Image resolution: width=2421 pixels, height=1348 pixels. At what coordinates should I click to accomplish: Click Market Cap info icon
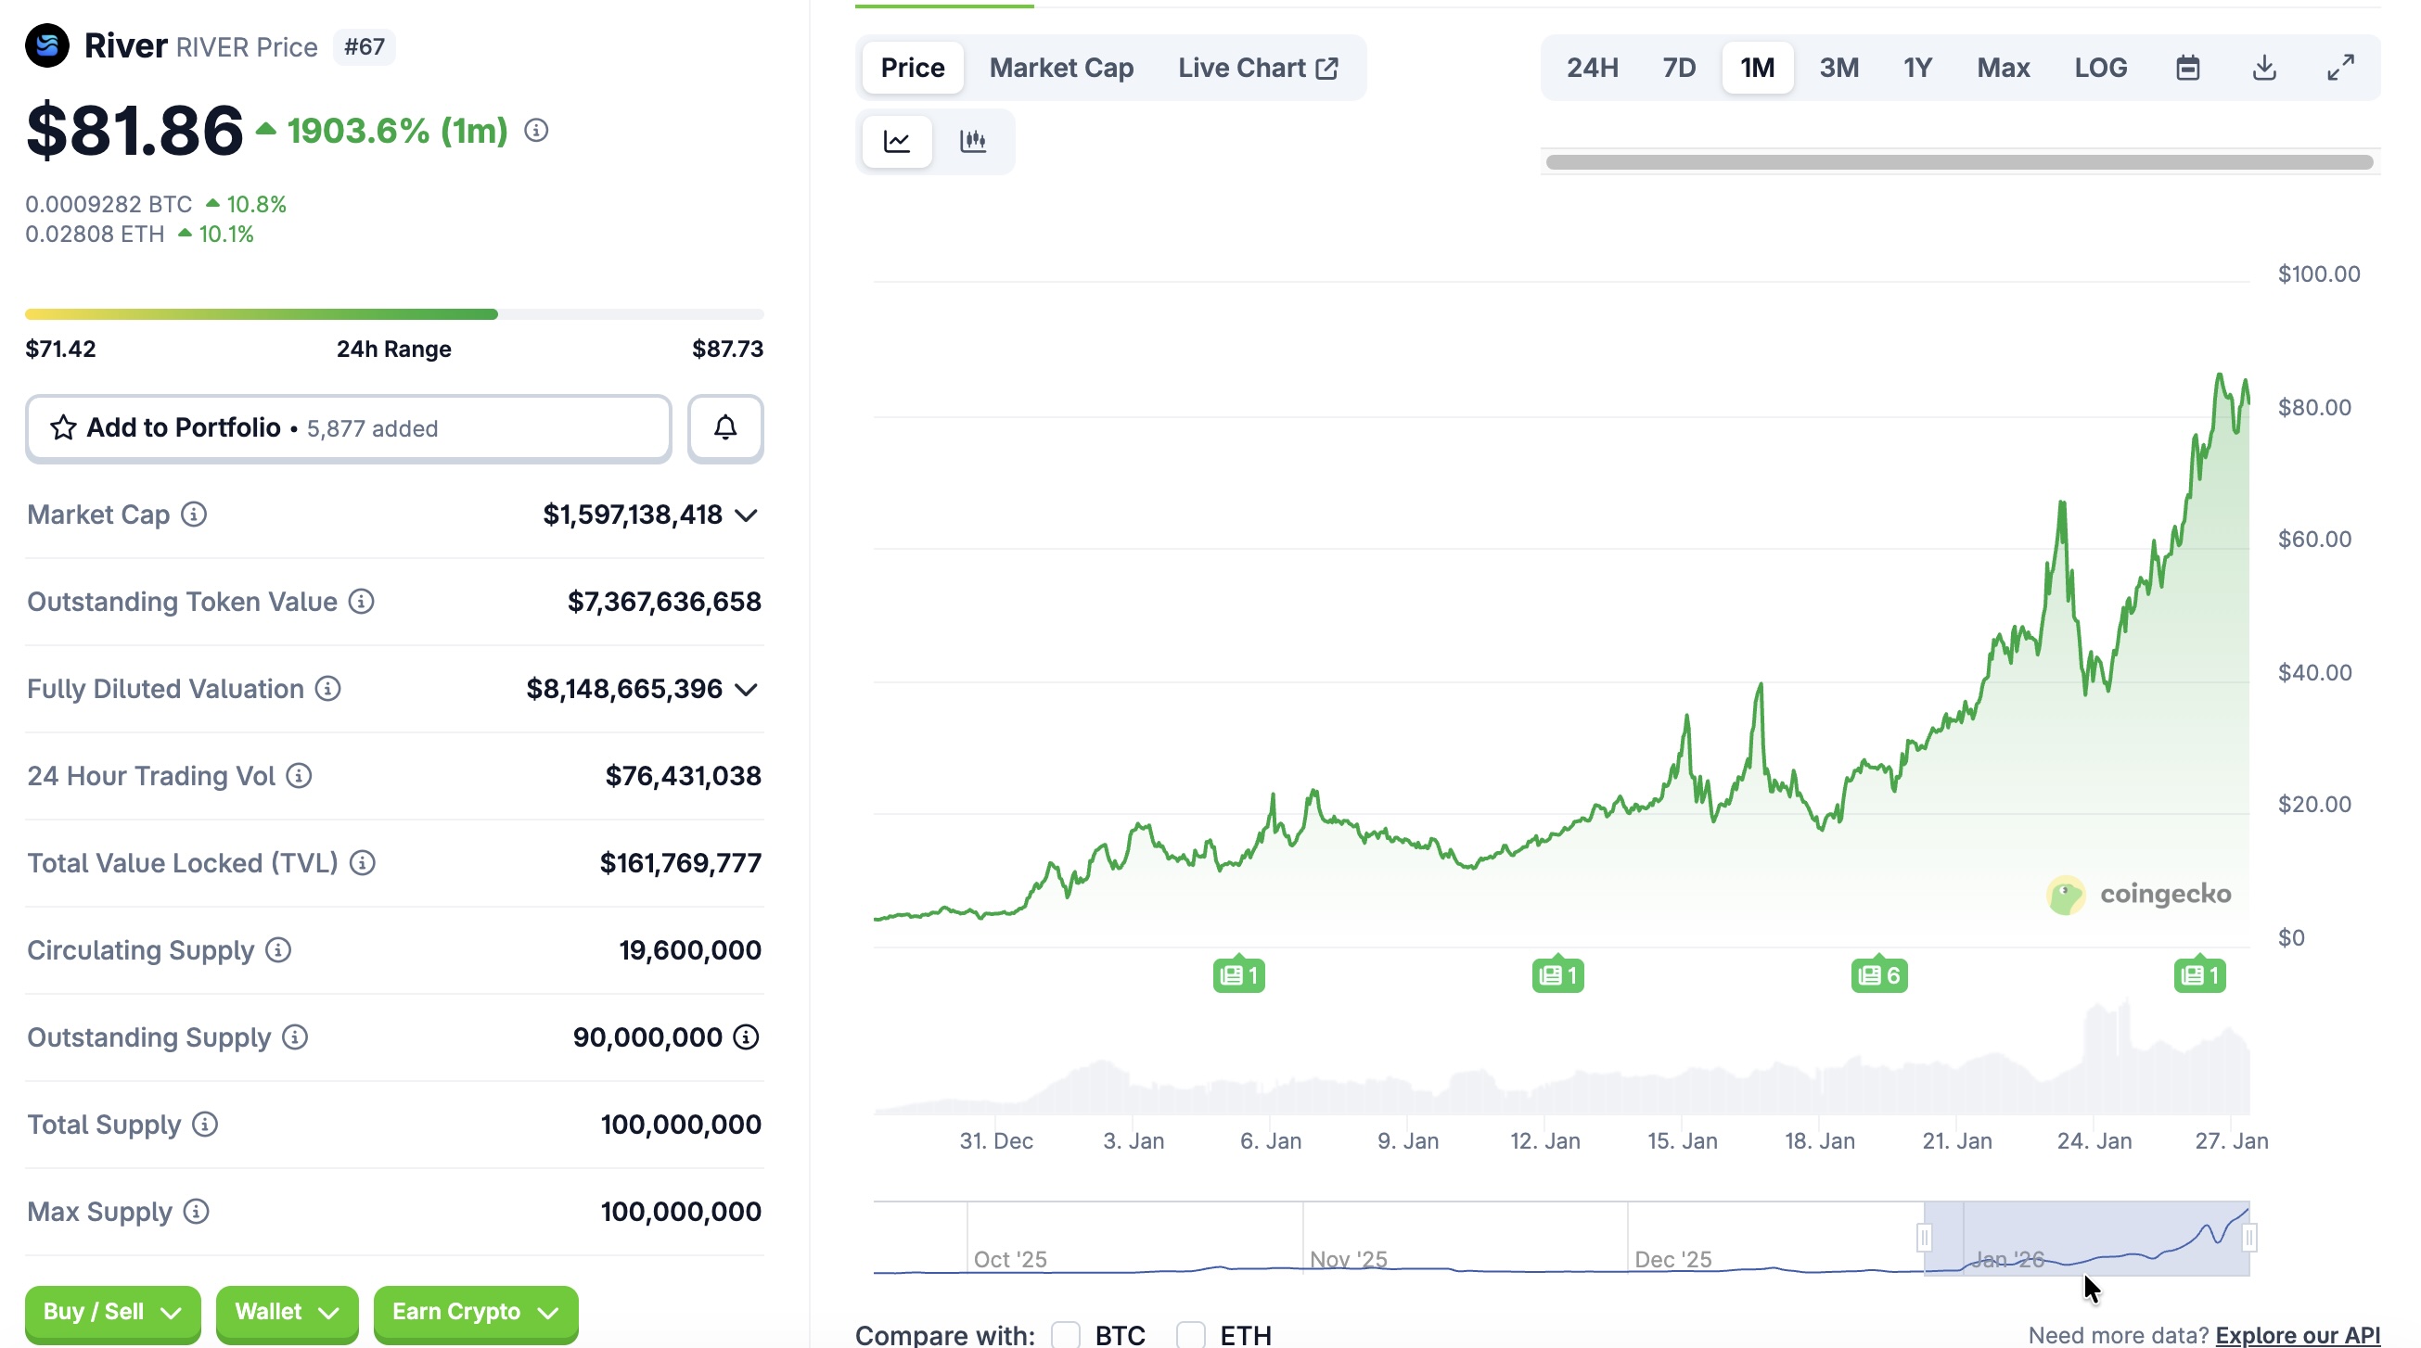pyautogui.click(x=194, y=515)
